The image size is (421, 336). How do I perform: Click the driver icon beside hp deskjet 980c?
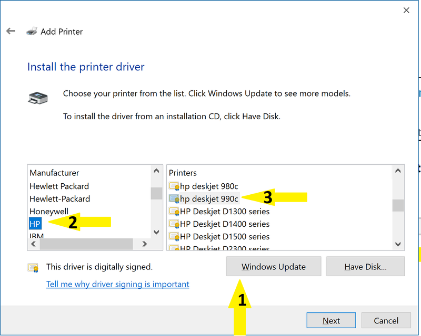(174, 186)
